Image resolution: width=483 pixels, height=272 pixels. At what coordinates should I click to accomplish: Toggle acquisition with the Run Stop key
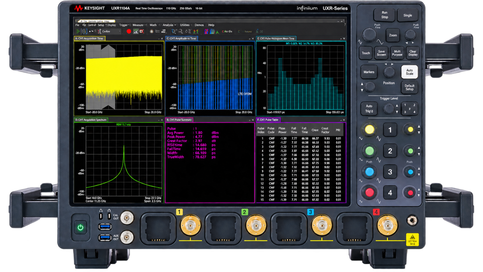(x=385, y=15)
